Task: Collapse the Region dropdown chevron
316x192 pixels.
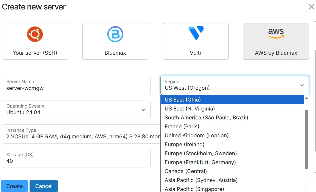Action: 302,85
